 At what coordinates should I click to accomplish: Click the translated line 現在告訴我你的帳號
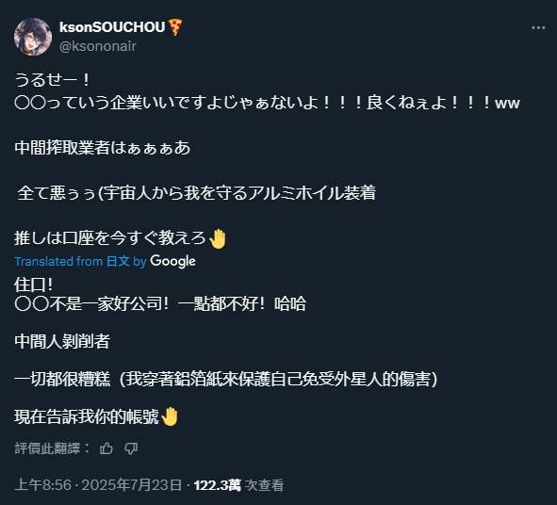point(87,416)
